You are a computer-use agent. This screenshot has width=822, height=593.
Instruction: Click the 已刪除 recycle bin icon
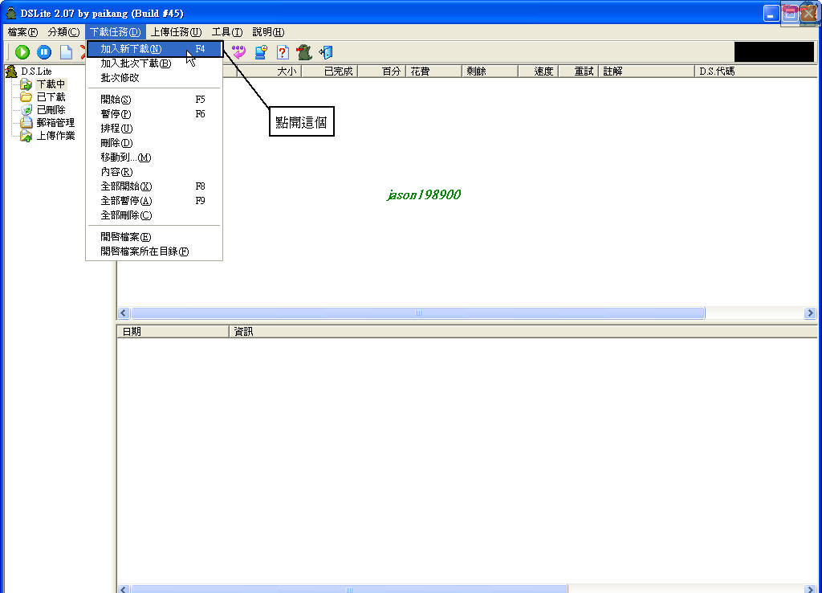(x=26, y=109)
